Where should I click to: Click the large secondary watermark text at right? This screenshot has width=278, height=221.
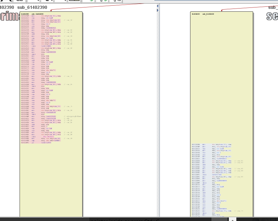coord(272,16)
